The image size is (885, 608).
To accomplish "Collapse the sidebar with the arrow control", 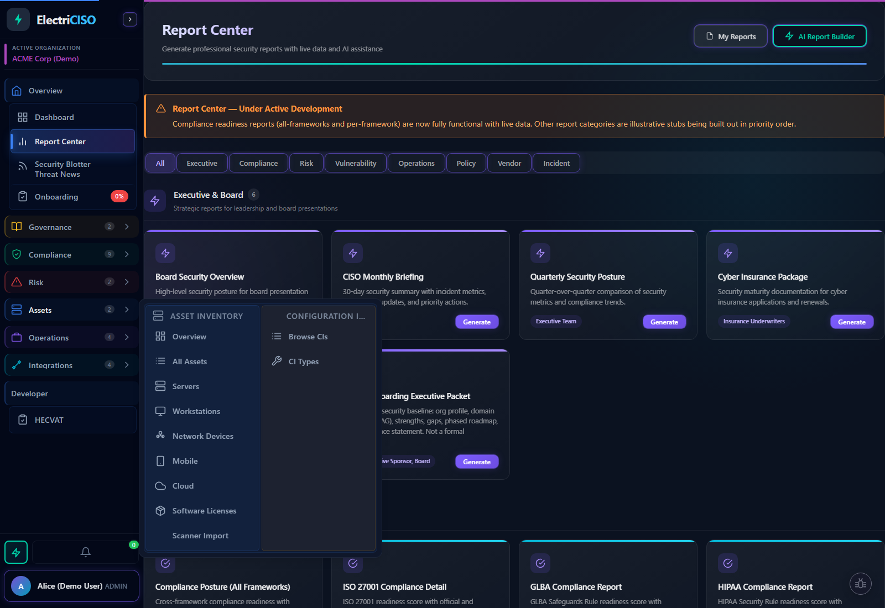I will pyautogui.click(x=129, y=19).
